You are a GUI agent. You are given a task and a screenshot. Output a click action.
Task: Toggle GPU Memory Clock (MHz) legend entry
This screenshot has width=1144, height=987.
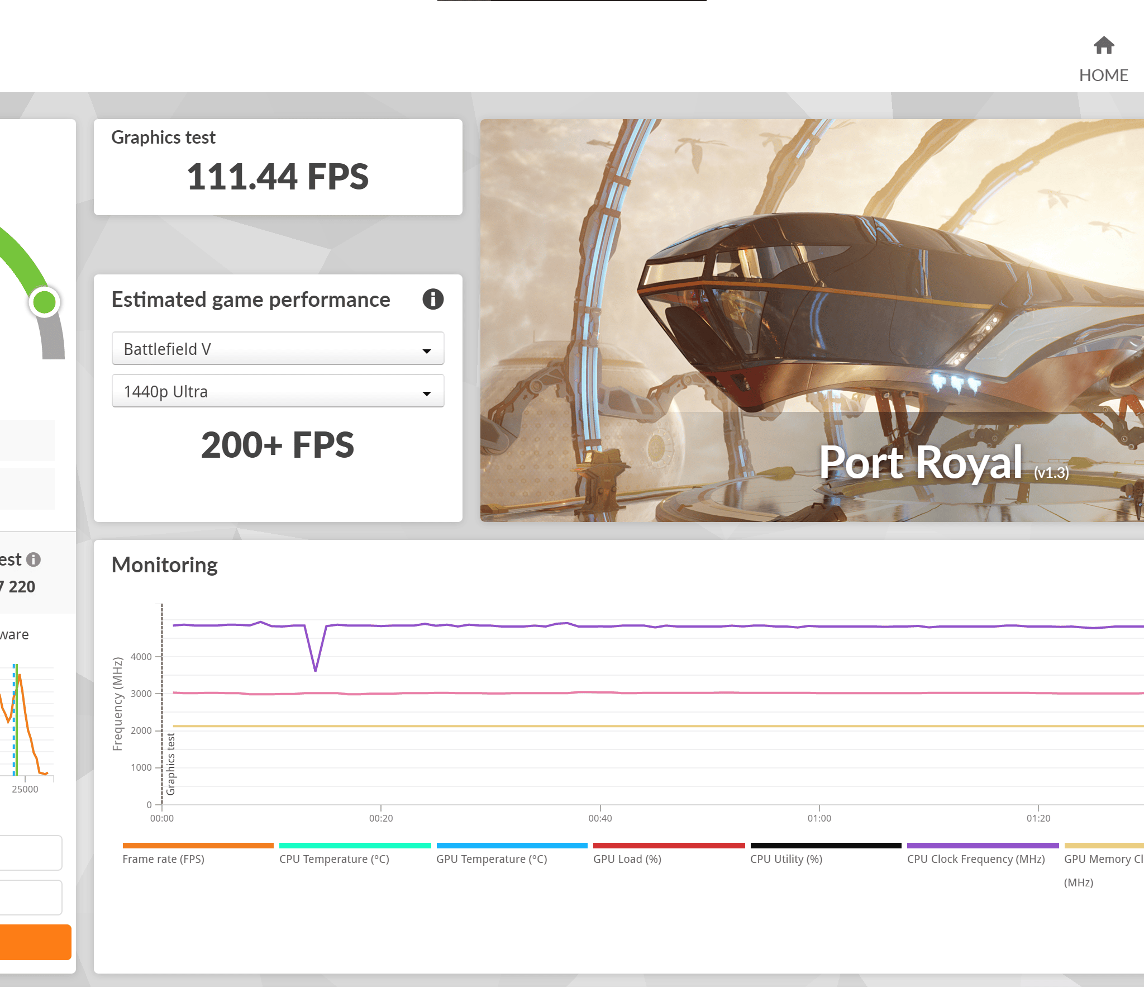point(1104,865)
